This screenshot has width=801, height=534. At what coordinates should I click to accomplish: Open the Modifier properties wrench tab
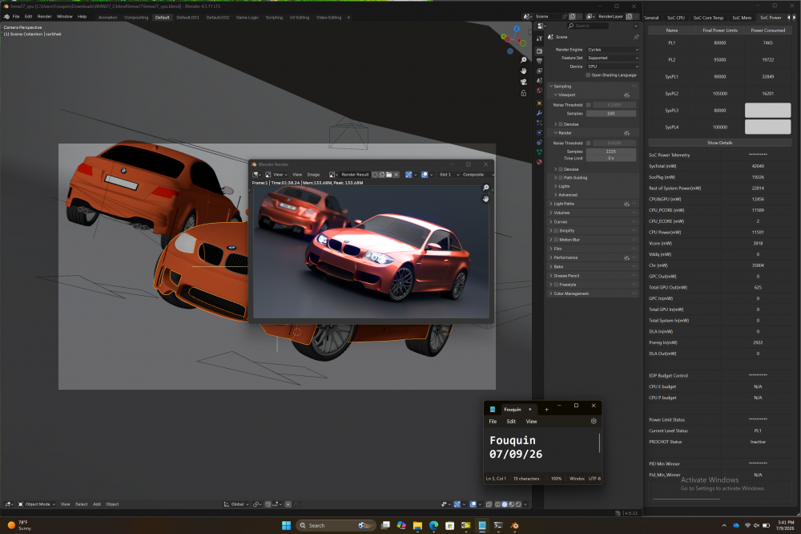(539, 113)
